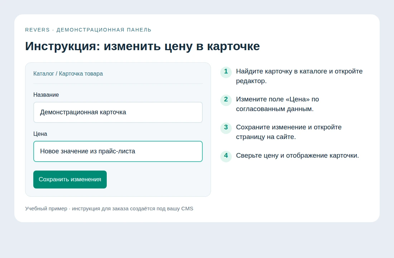This screenshot has height=258, width=394.
Task: Click the Учебный пример footer note
Action: pyautogui.click(x=109, y=209)
